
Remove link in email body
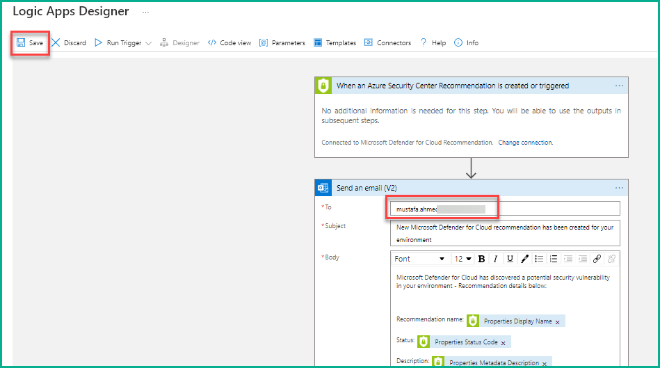click(611, 259)
